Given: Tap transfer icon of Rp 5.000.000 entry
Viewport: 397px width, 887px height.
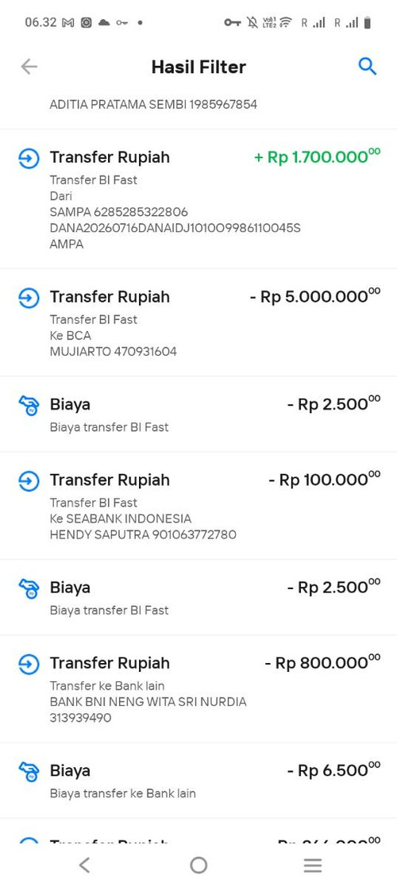Looking at the screenshot, I should click(29, 298).
